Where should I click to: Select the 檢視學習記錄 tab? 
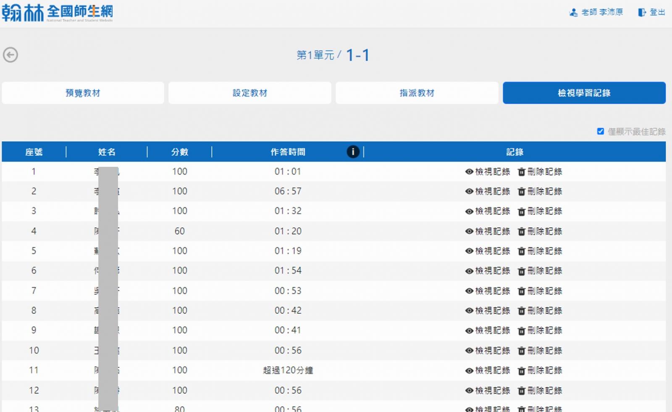584,93
